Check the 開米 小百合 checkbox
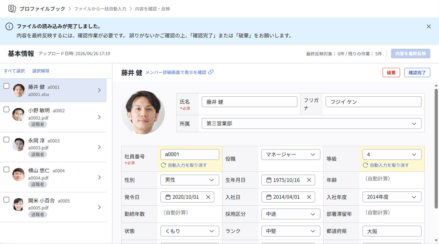439x244 pixels. tap(6, 199)
